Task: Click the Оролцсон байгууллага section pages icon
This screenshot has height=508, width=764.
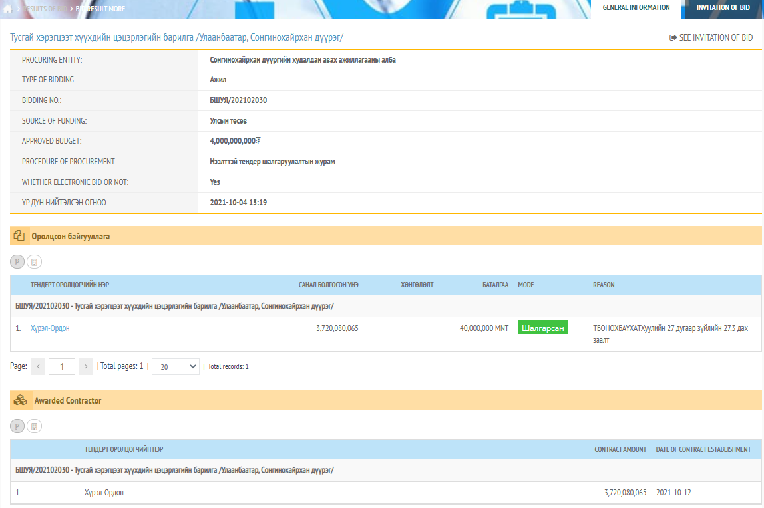Action: [19, 236]
